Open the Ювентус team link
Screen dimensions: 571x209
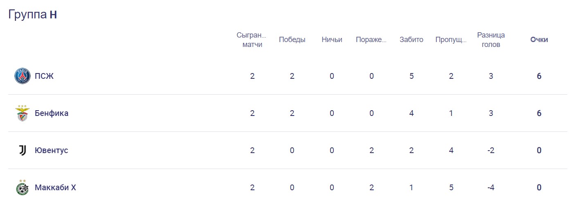[52, 151]
